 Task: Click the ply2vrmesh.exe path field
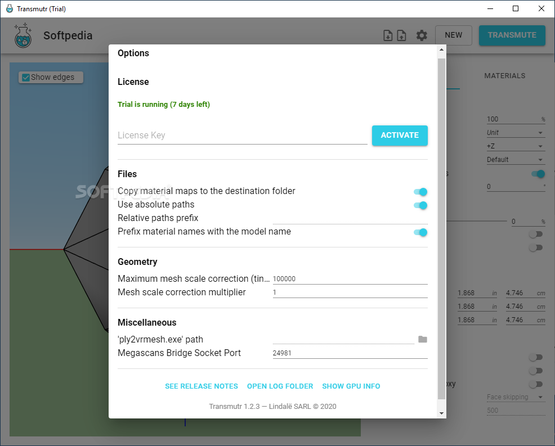click(x=344, y=340)
